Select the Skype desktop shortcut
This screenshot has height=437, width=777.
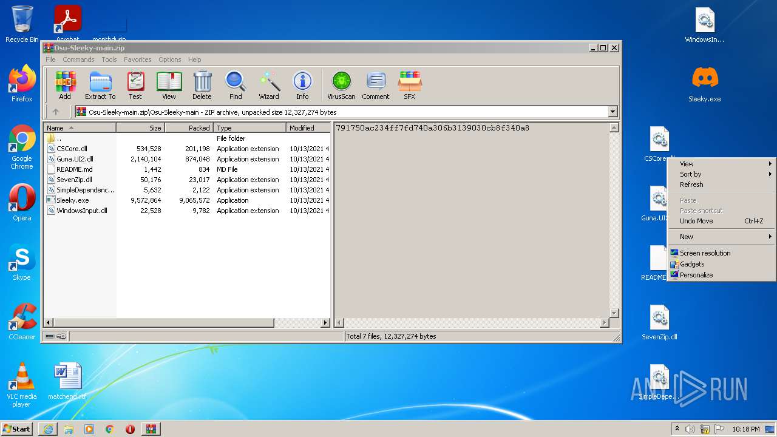click(x=22, y=262)
